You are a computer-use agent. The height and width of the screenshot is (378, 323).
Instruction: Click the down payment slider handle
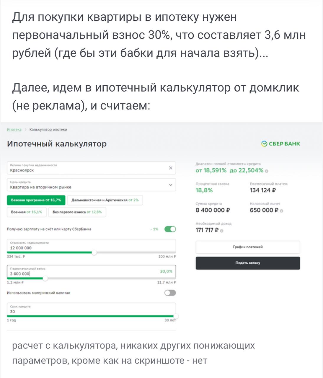pyautogui.click(x=45, y=278)
